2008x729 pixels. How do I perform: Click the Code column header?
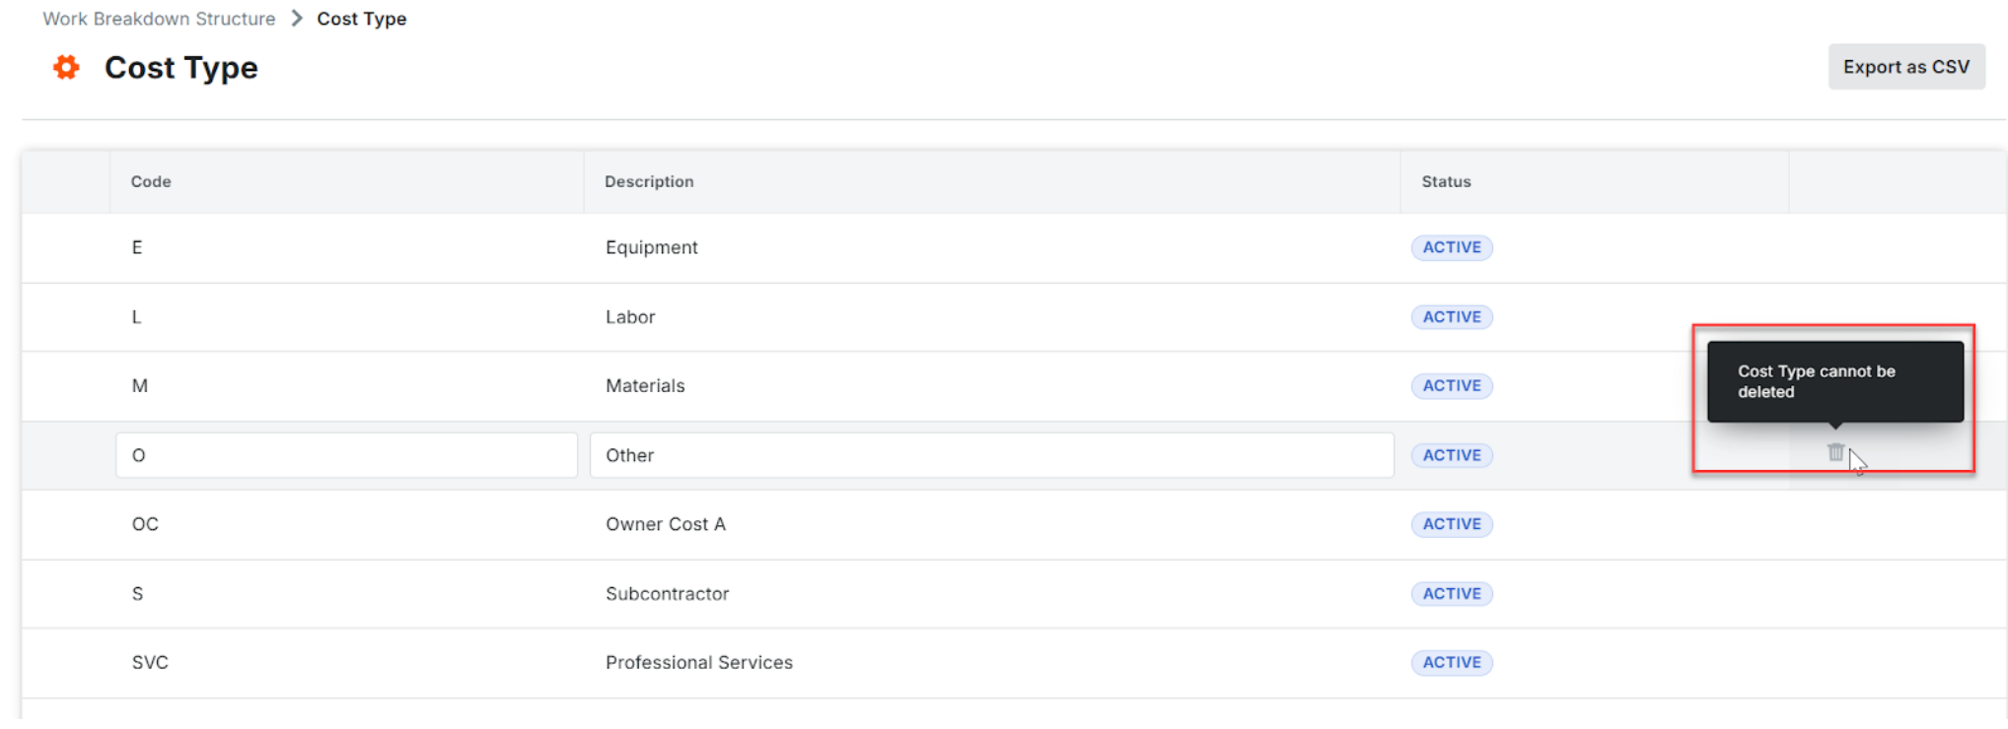[151, 181]
